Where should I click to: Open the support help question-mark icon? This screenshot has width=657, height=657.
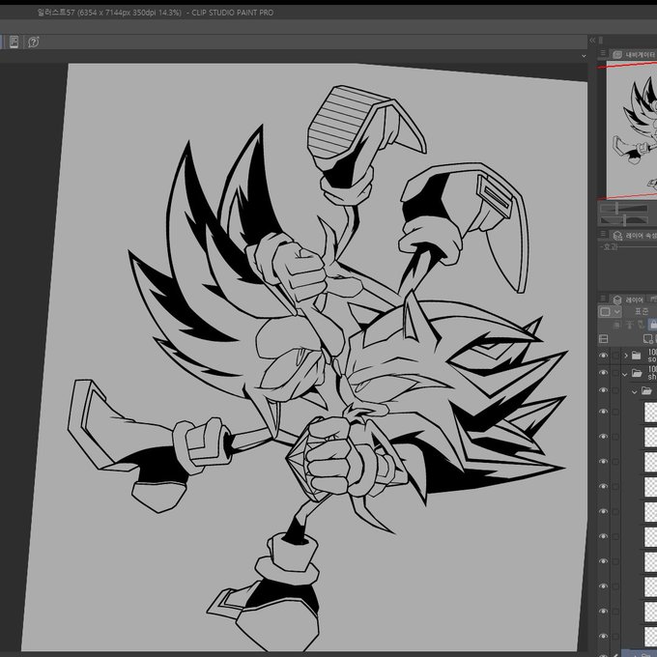coord(34,42)
